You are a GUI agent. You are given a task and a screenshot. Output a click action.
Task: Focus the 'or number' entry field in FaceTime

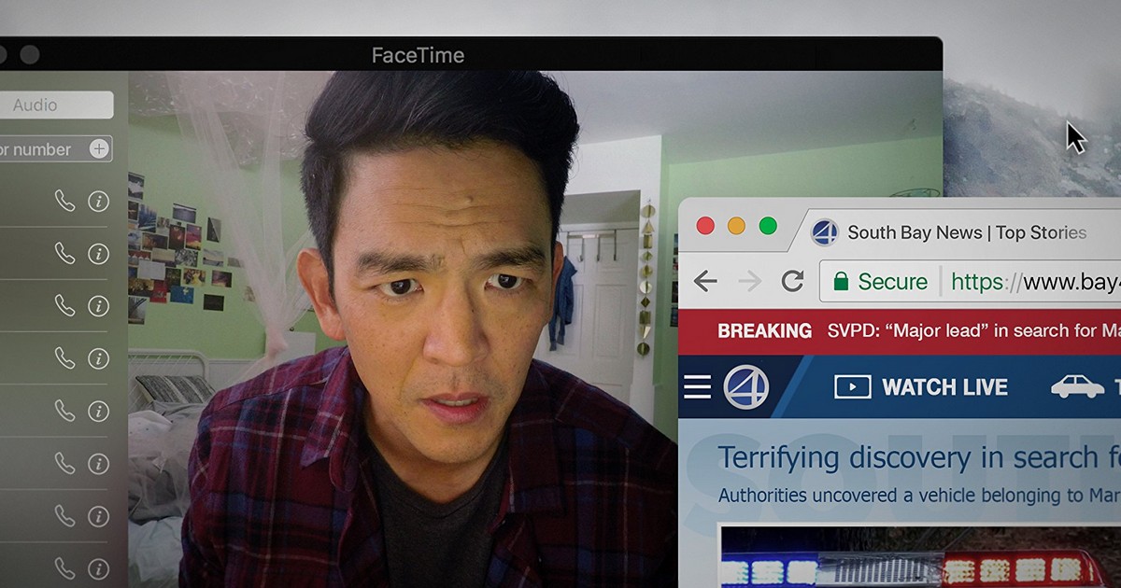[x=55, y=149]
